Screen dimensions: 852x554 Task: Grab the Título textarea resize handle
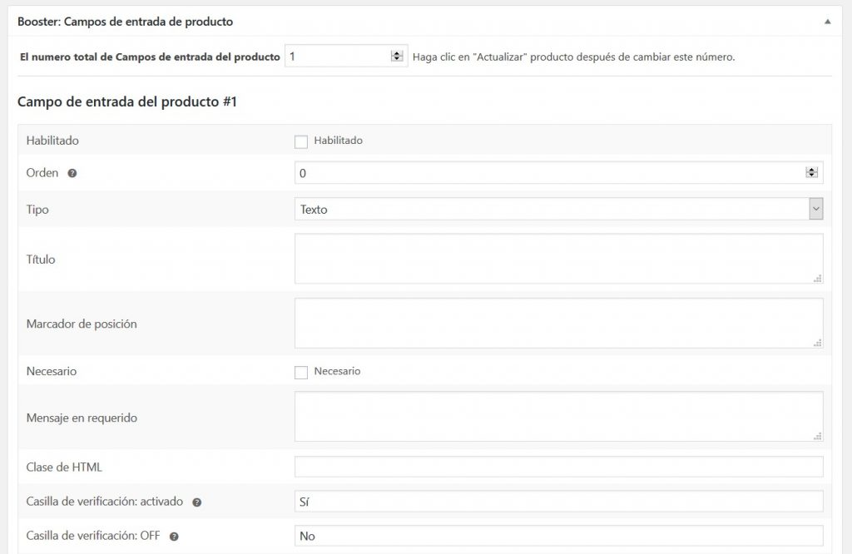(x=818, y=279)
